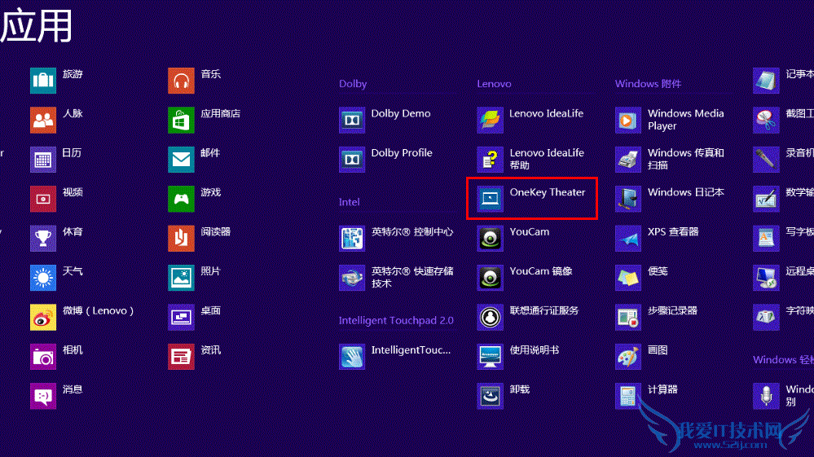Launch the Lenovo IdeaLife icon
The image size is (814, 457).
pos(490,120)
